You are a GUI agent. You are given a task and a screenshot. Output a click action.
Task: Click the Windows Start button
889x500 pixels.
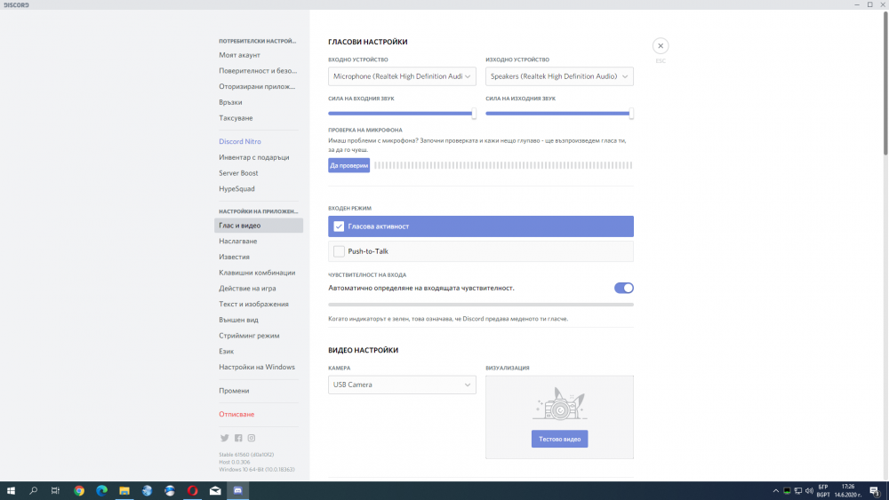(x=11, y=491)
